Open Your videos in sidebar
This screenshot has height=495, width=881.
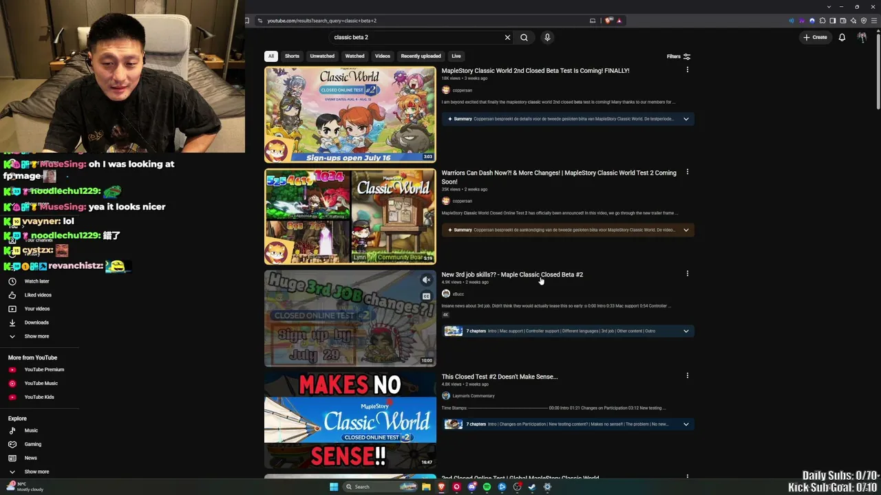(37, 309)
